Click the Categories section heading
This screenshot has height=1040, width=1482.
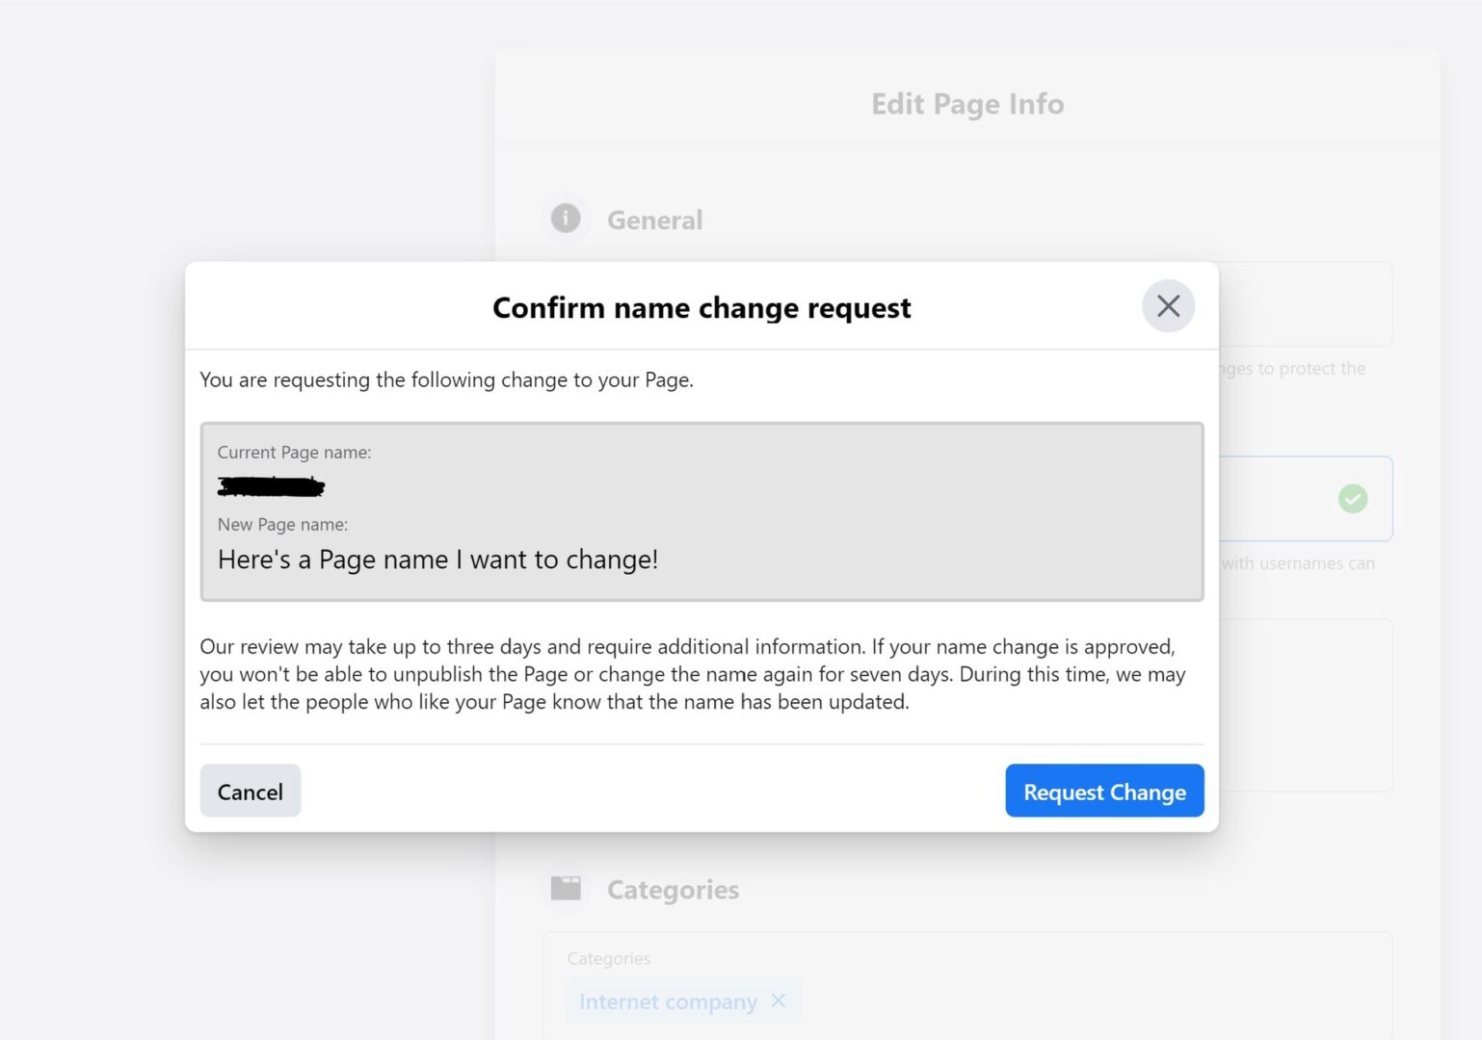tap(673, 890)
